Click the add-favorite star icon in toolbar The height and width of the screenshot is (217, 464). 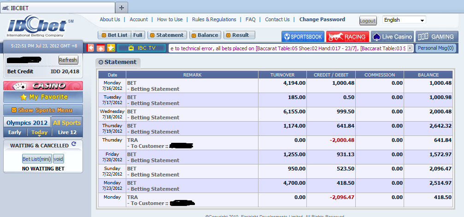point(111,47)
